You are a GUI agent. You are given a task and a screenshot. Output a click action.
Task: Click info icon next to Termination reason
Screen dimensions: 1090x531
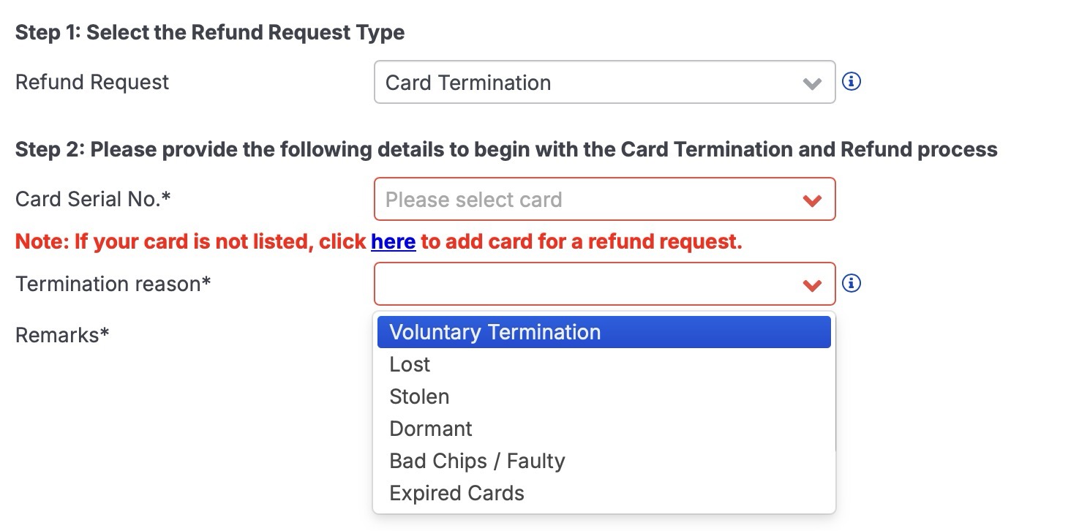[852, 283]
